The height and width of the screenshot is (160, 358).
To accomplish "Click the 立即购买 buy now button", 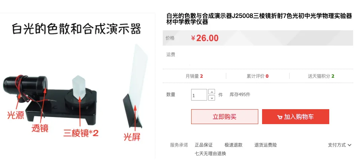I will (x=224, y=117).
